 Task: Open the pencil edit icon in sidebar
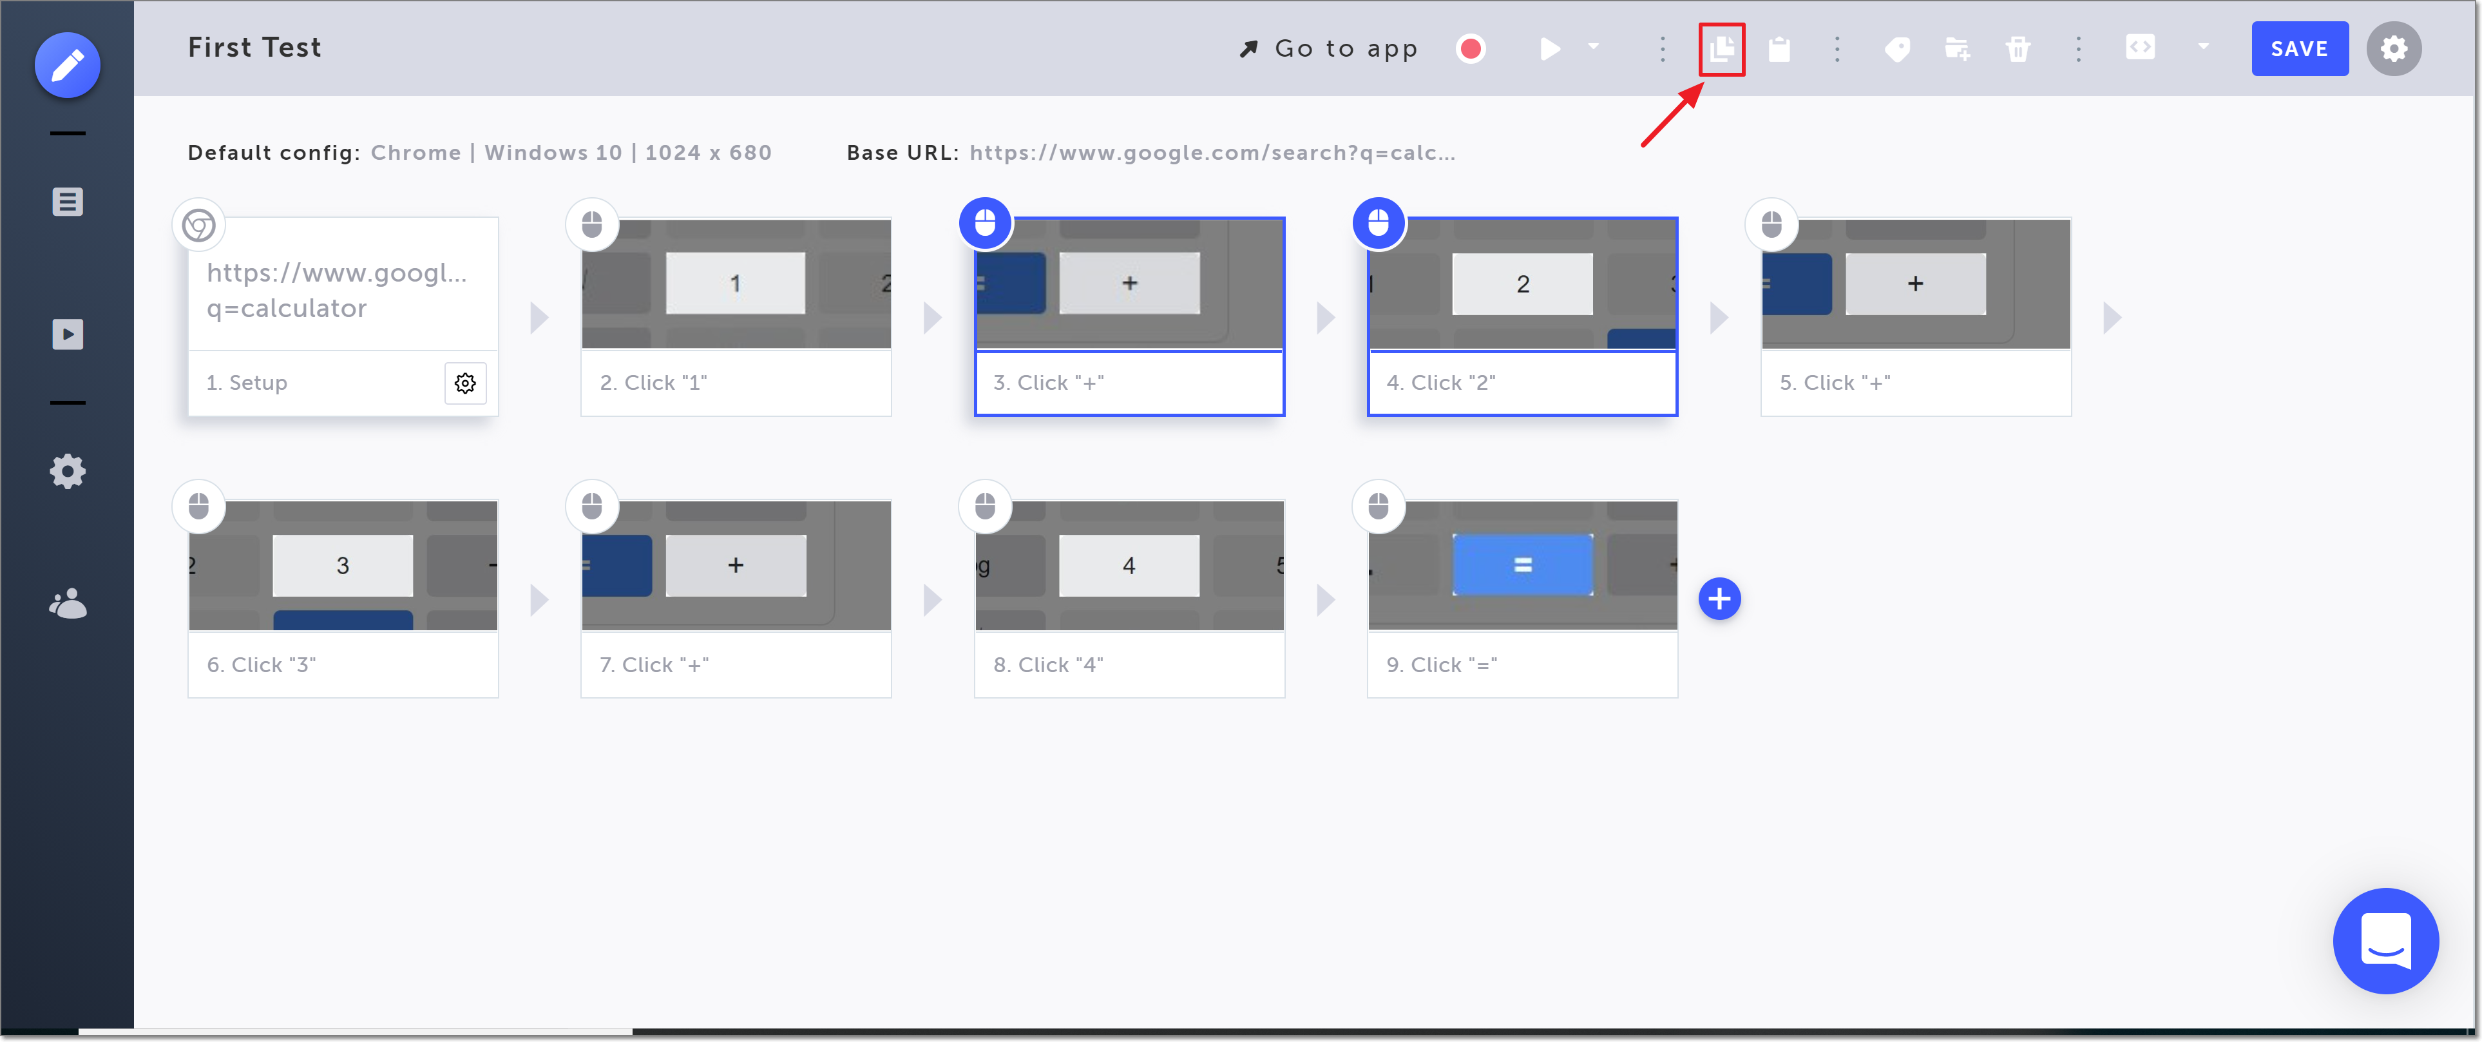click(x=68, y=66)
